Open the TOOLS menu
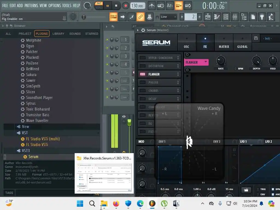Screen dimensions: 280x210 (x=67, y=5)
